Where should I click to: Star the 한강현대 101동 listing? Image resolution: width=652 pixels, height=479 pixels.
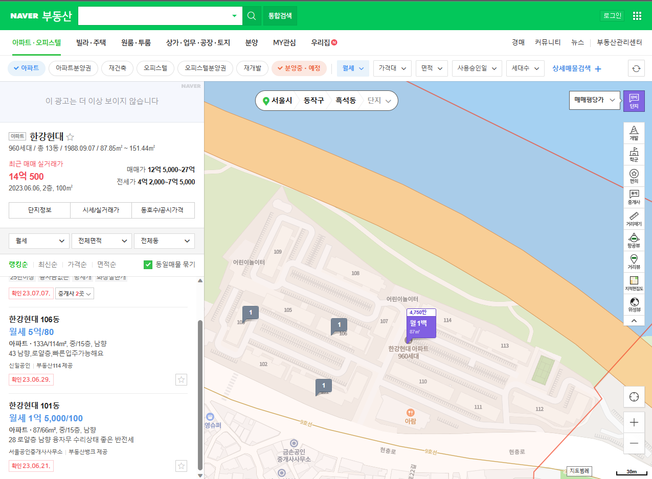[181, 466]
